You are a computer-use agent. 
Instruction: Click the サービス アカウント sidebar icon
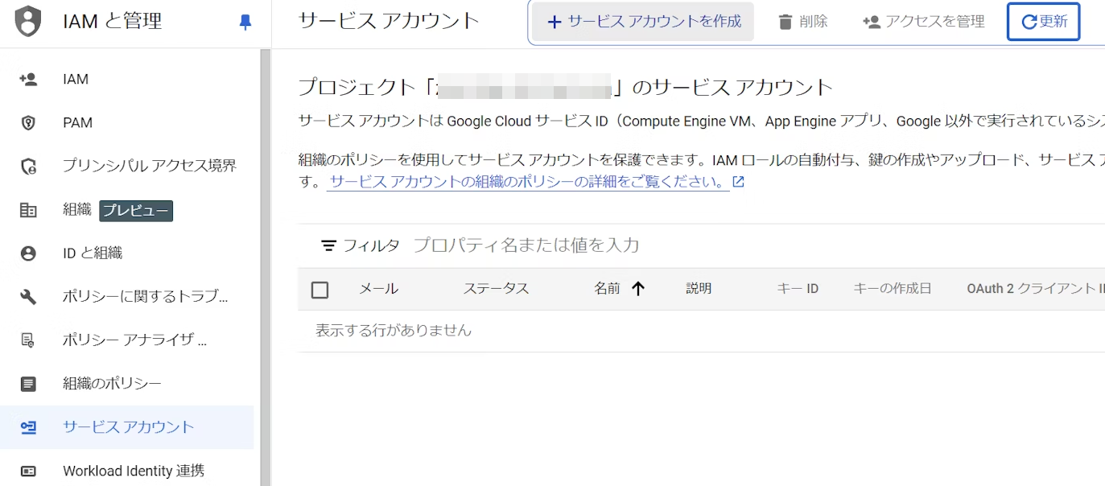tap(28, 427)
